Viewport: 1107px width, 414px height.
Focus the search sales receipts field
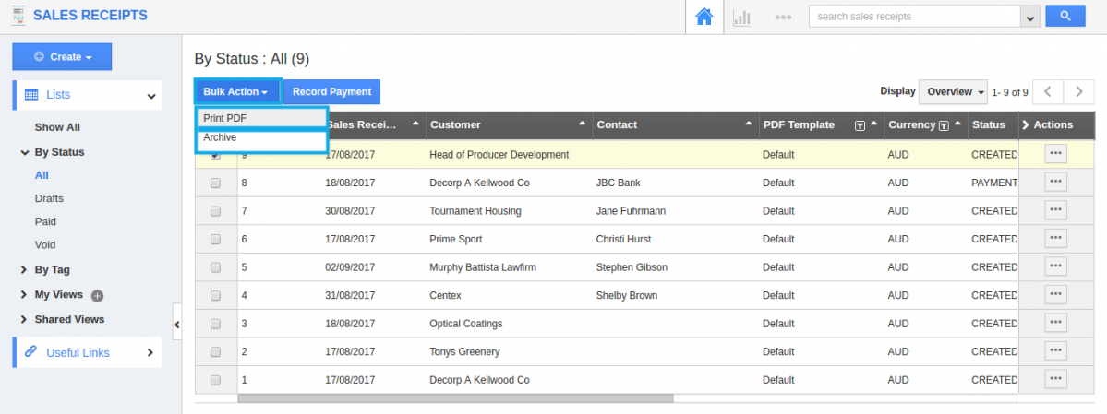tap(915, 17)
